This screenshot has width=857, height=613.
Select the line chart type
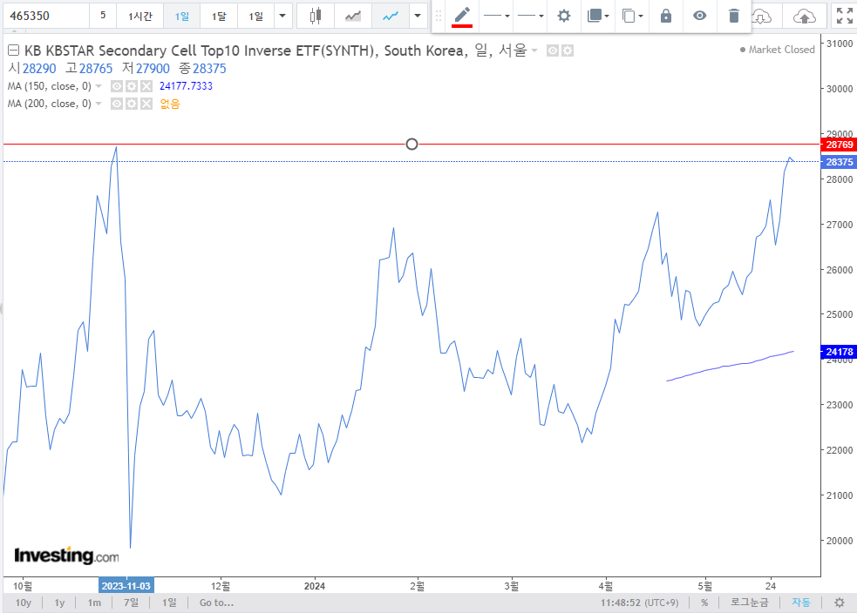(x=391, y=16)
